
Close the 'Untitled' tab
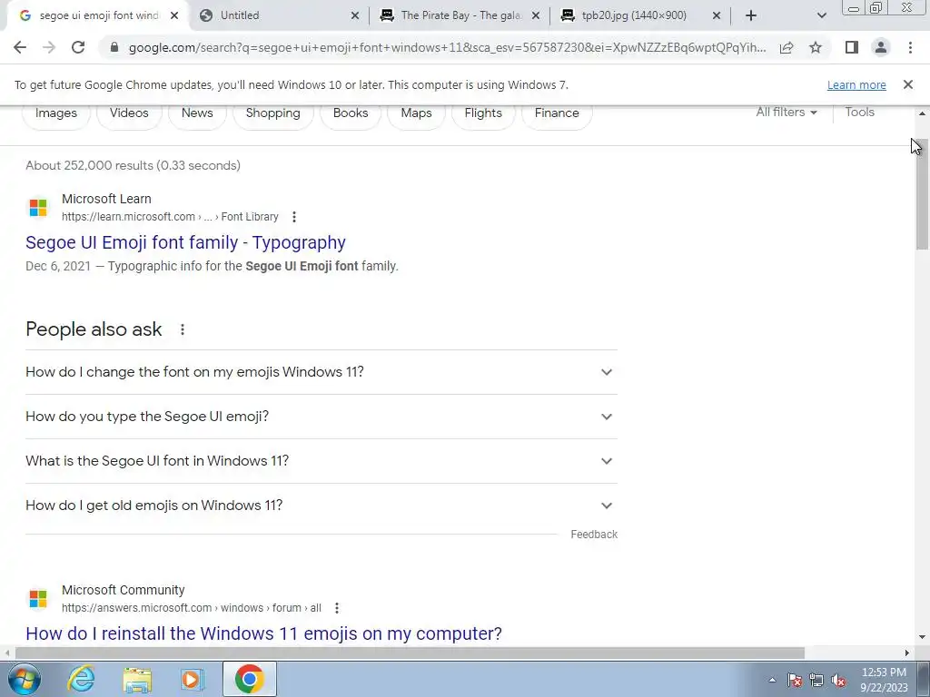(x=355, y=15)
